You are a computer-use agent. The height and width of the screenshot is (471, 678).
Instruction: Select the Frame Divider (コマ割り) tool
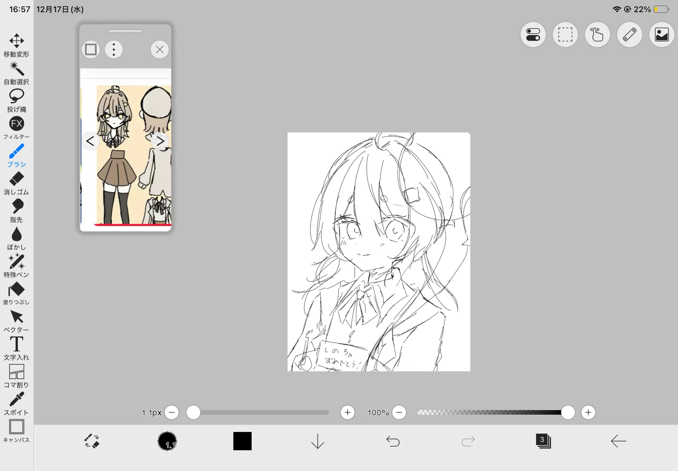(x=16, y=376)
